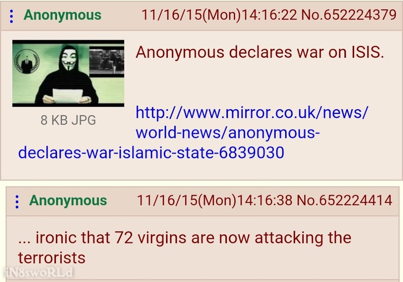Open the Anonymous video thumbnail image
This screenshot has width=403, height=282.
pos(68,73)
